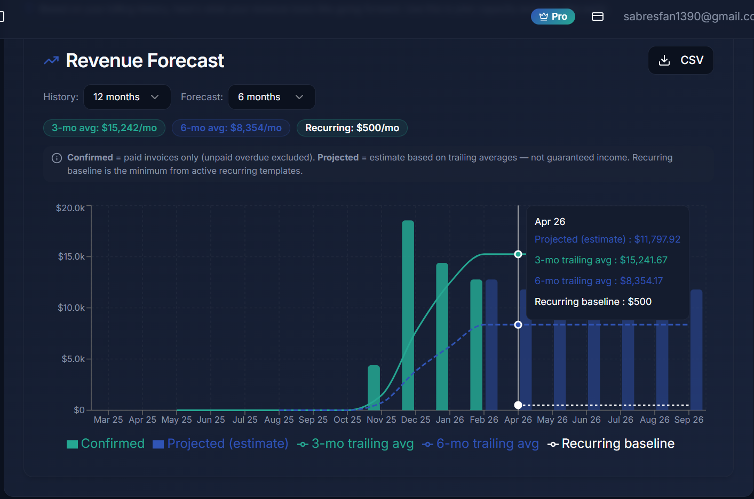This screenshot has height=499, width=754.
Task: Click the 3-mo avg $15,242/mo pill
Action: pyautogui.click(x=104, y=128)
